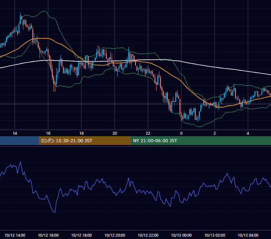Click the blue session bar before ロンドン

coord(20,141)
